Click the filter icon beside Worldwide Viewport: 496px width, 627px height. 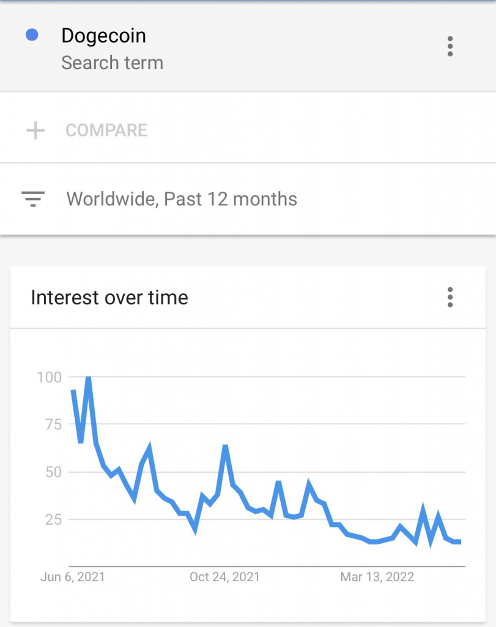tap(33, 199)
